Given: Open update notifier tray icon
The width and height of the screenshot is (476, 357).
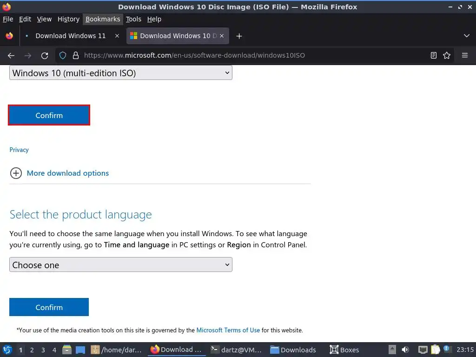Looking at the screenshot, I should click(447, 349).
